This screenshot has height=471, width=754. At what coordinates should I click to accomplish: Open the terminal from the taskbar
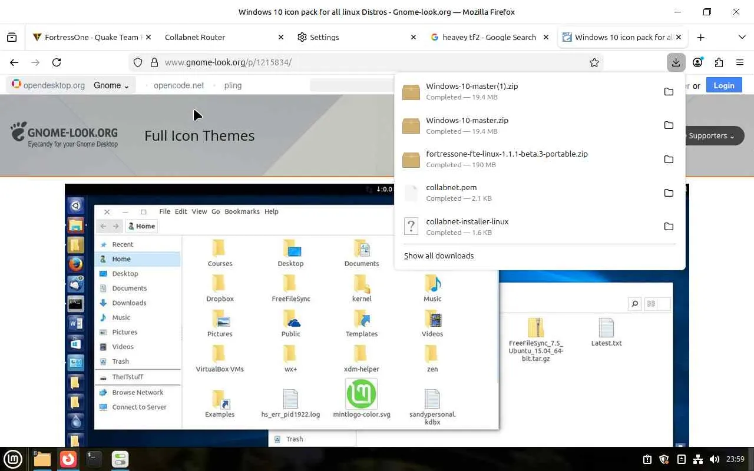(94, 459)
